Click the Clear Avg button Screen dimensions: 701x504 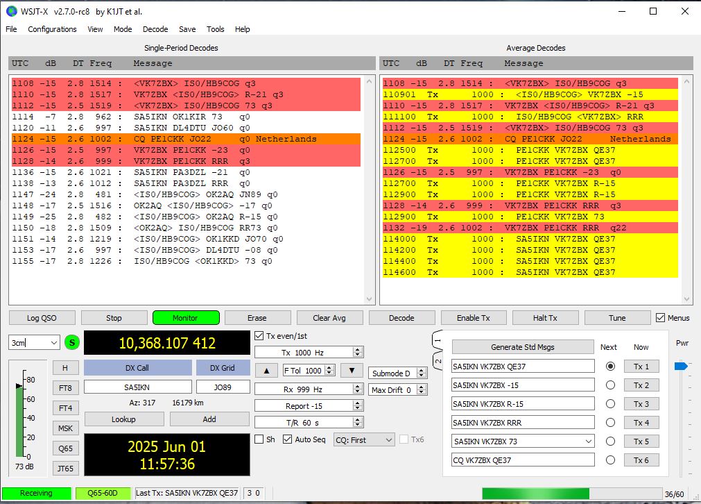[x=329, y=318]
